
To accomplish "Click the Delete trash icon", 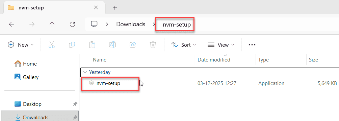I will 153,45.
